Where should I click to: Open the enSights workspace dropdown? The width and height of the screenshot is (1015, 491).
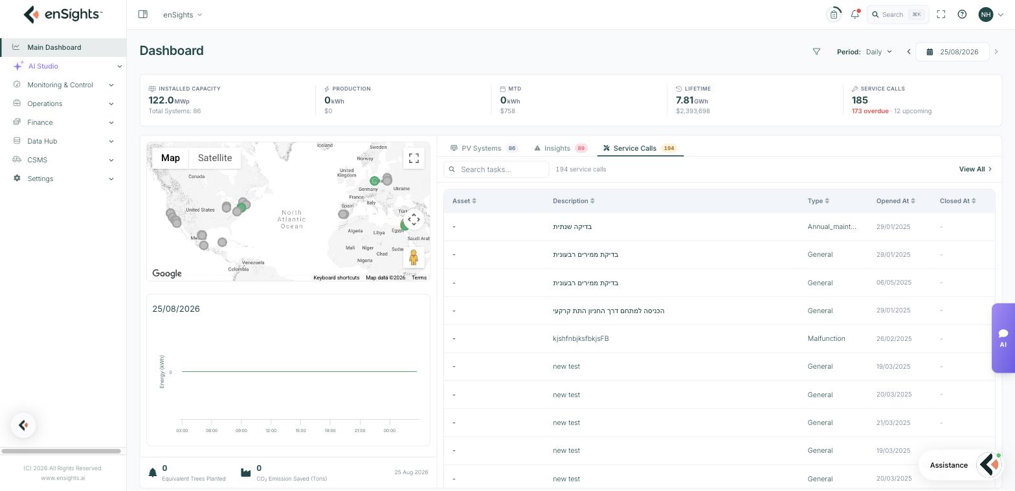(x=183, y=14)
